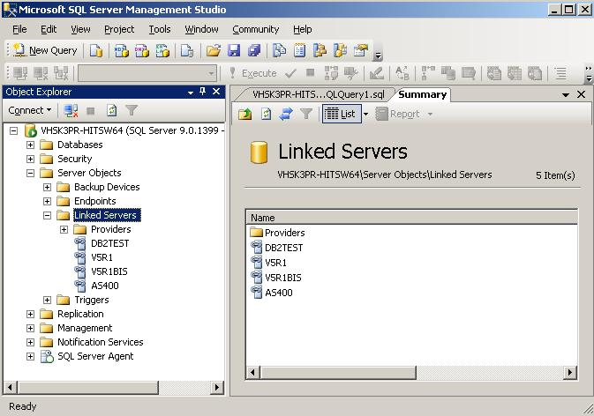This screenshot has height=416, width=594.
Task: Click the Name column header
Action: (x=412, y=218)
